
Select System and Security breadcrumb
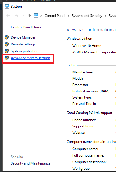87,16
